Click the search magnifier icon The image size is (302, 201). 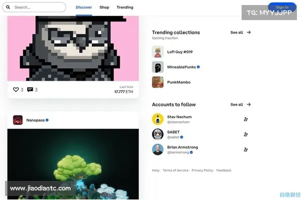[8, 7]
